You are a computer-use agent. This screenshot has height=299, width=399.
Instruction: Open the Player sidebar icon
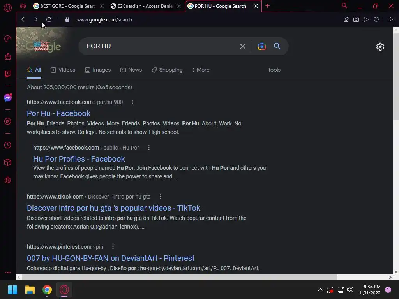click(8, 121)
